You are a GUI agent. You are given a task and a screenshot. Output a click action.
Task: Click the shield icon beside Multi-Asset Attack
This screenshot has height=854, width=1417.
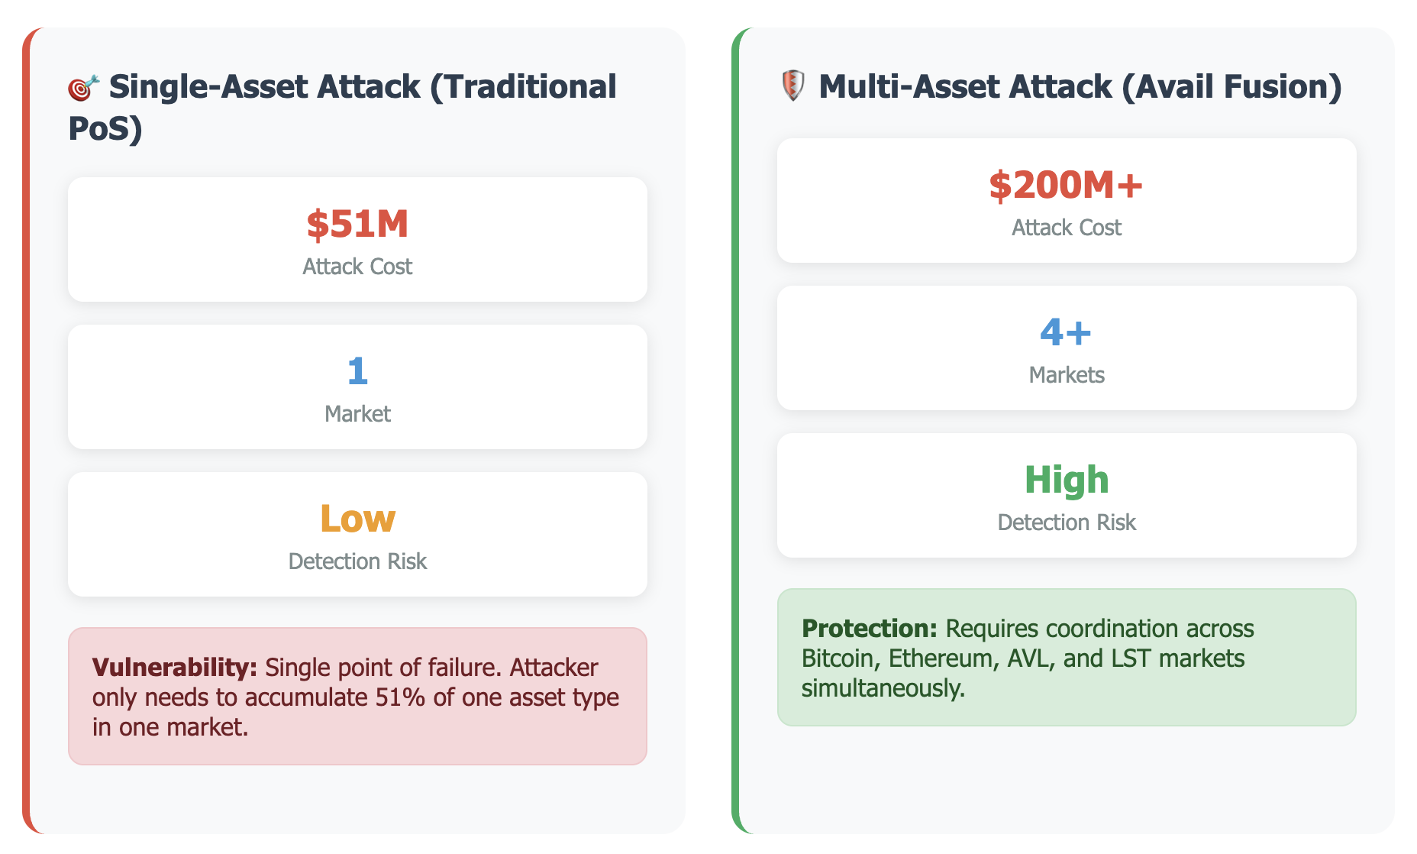point(793,86)
